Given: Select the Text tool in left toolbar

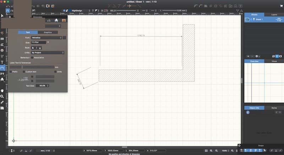Looking at the screenshot, I should pyautogui.click(x=2, y=62).
